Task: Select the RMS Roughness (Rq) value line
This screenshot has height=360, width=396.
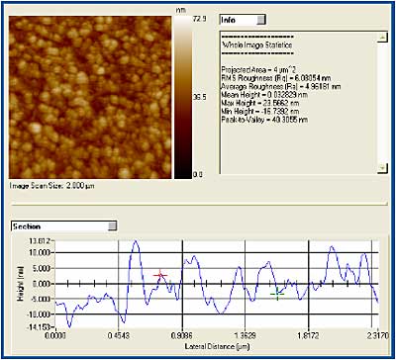Action: 276,78
